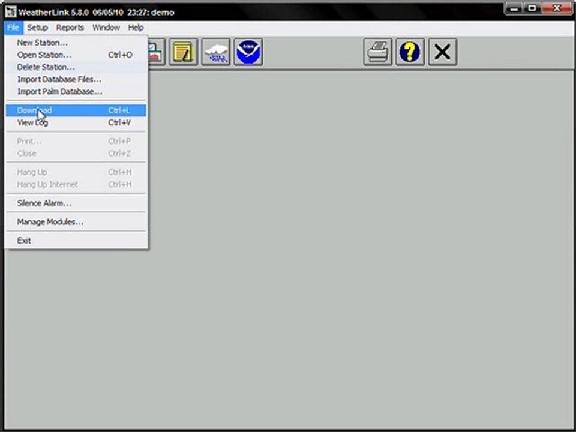Choose New Station... from the File menu
Screen dimensions: 576x432
(x=76, y=43)
